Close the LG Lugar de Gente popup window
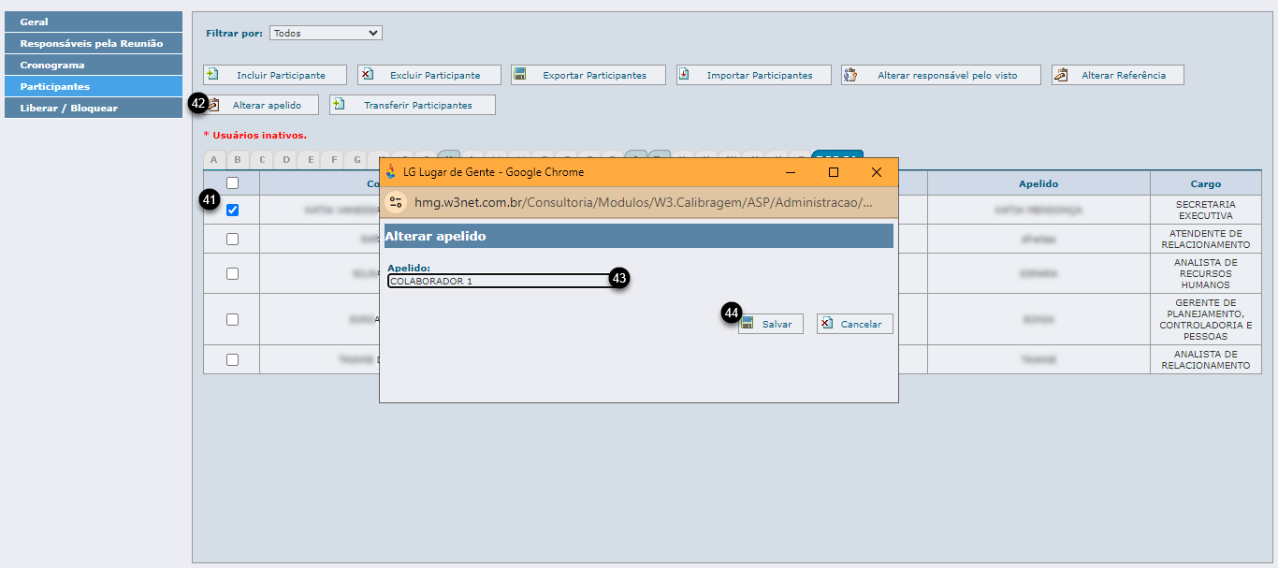The width and height of the screenshot is (1278, 568). 877,172
